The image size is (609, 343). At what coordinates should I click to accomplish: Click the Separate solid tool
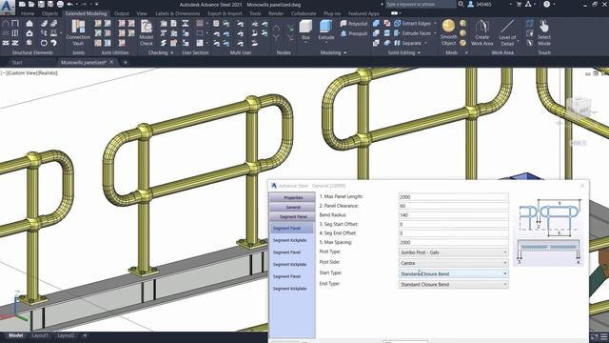pos(408,43)
